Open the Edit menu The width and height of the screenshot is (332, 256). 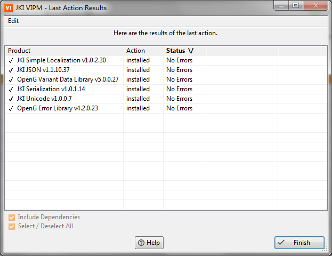(x=13, y=21)
